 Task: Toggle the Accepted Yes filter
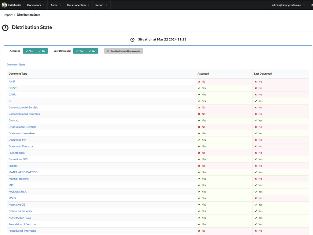point(29,51)
